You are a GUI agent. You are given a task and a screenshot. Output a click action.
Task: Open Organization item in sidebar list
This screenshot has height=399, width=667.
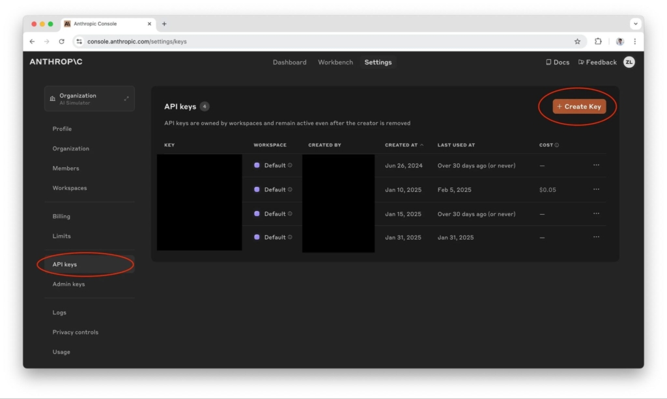pyautogui.click(x=70, y=148)
